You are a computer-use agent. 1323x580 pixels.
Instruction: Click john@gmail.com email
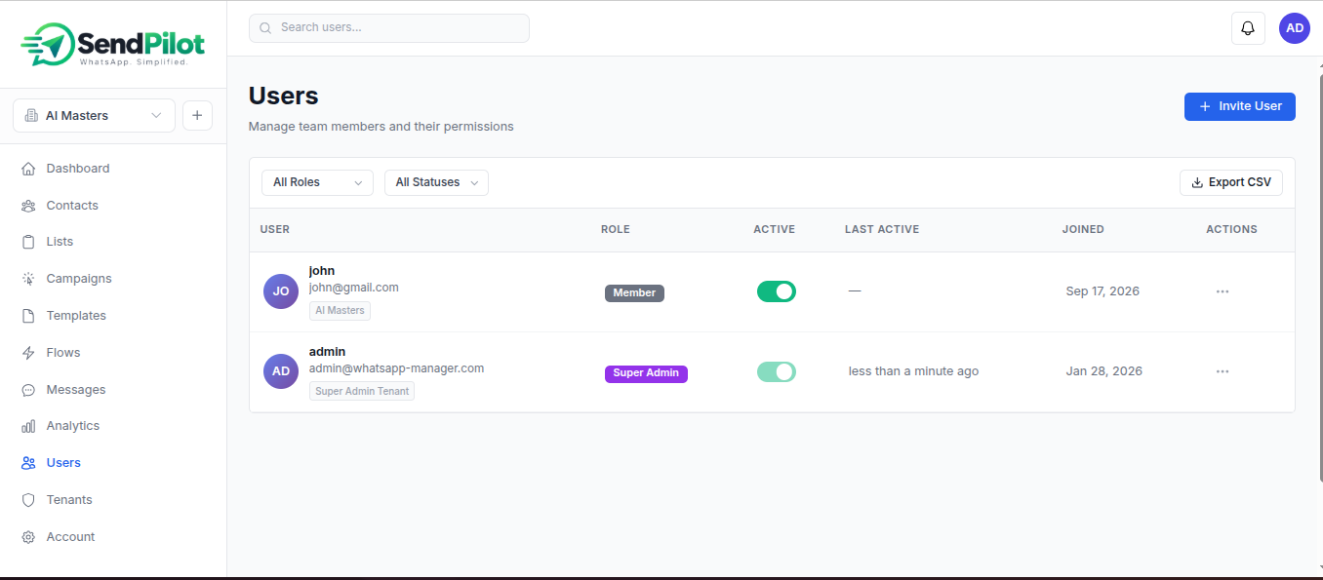pyautogui.click(x=354, y=288)
